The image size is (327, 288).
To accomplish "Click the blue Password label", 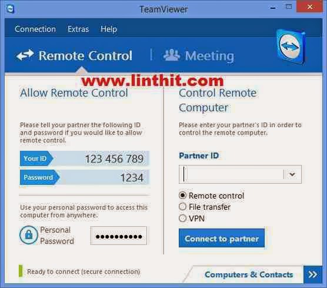I will click(x=39, y=177).
